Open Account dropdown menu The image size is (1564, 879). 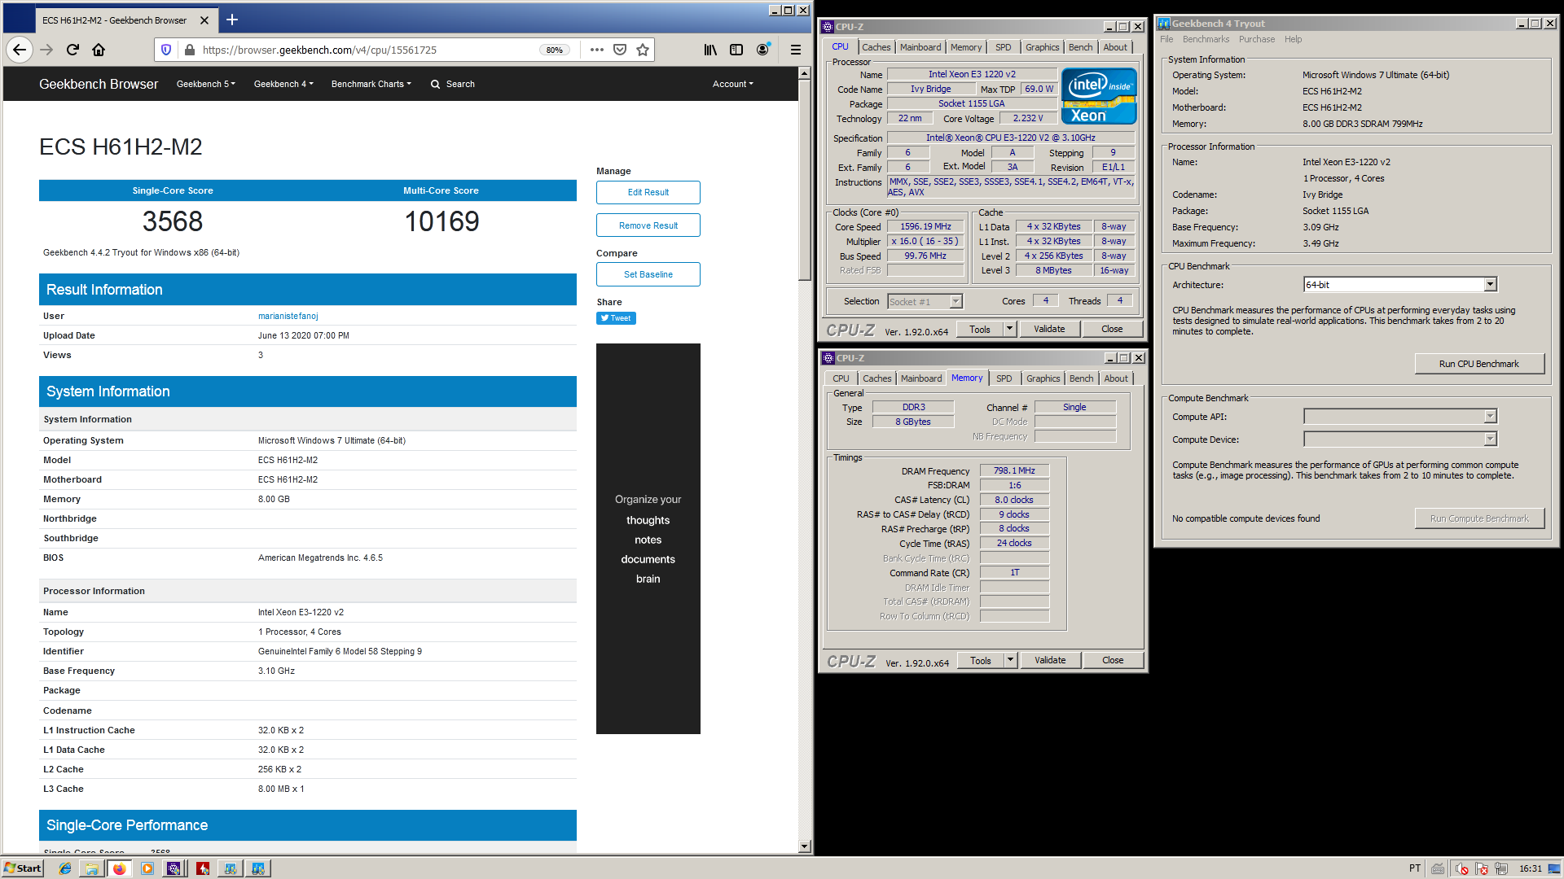pos(733,84)
